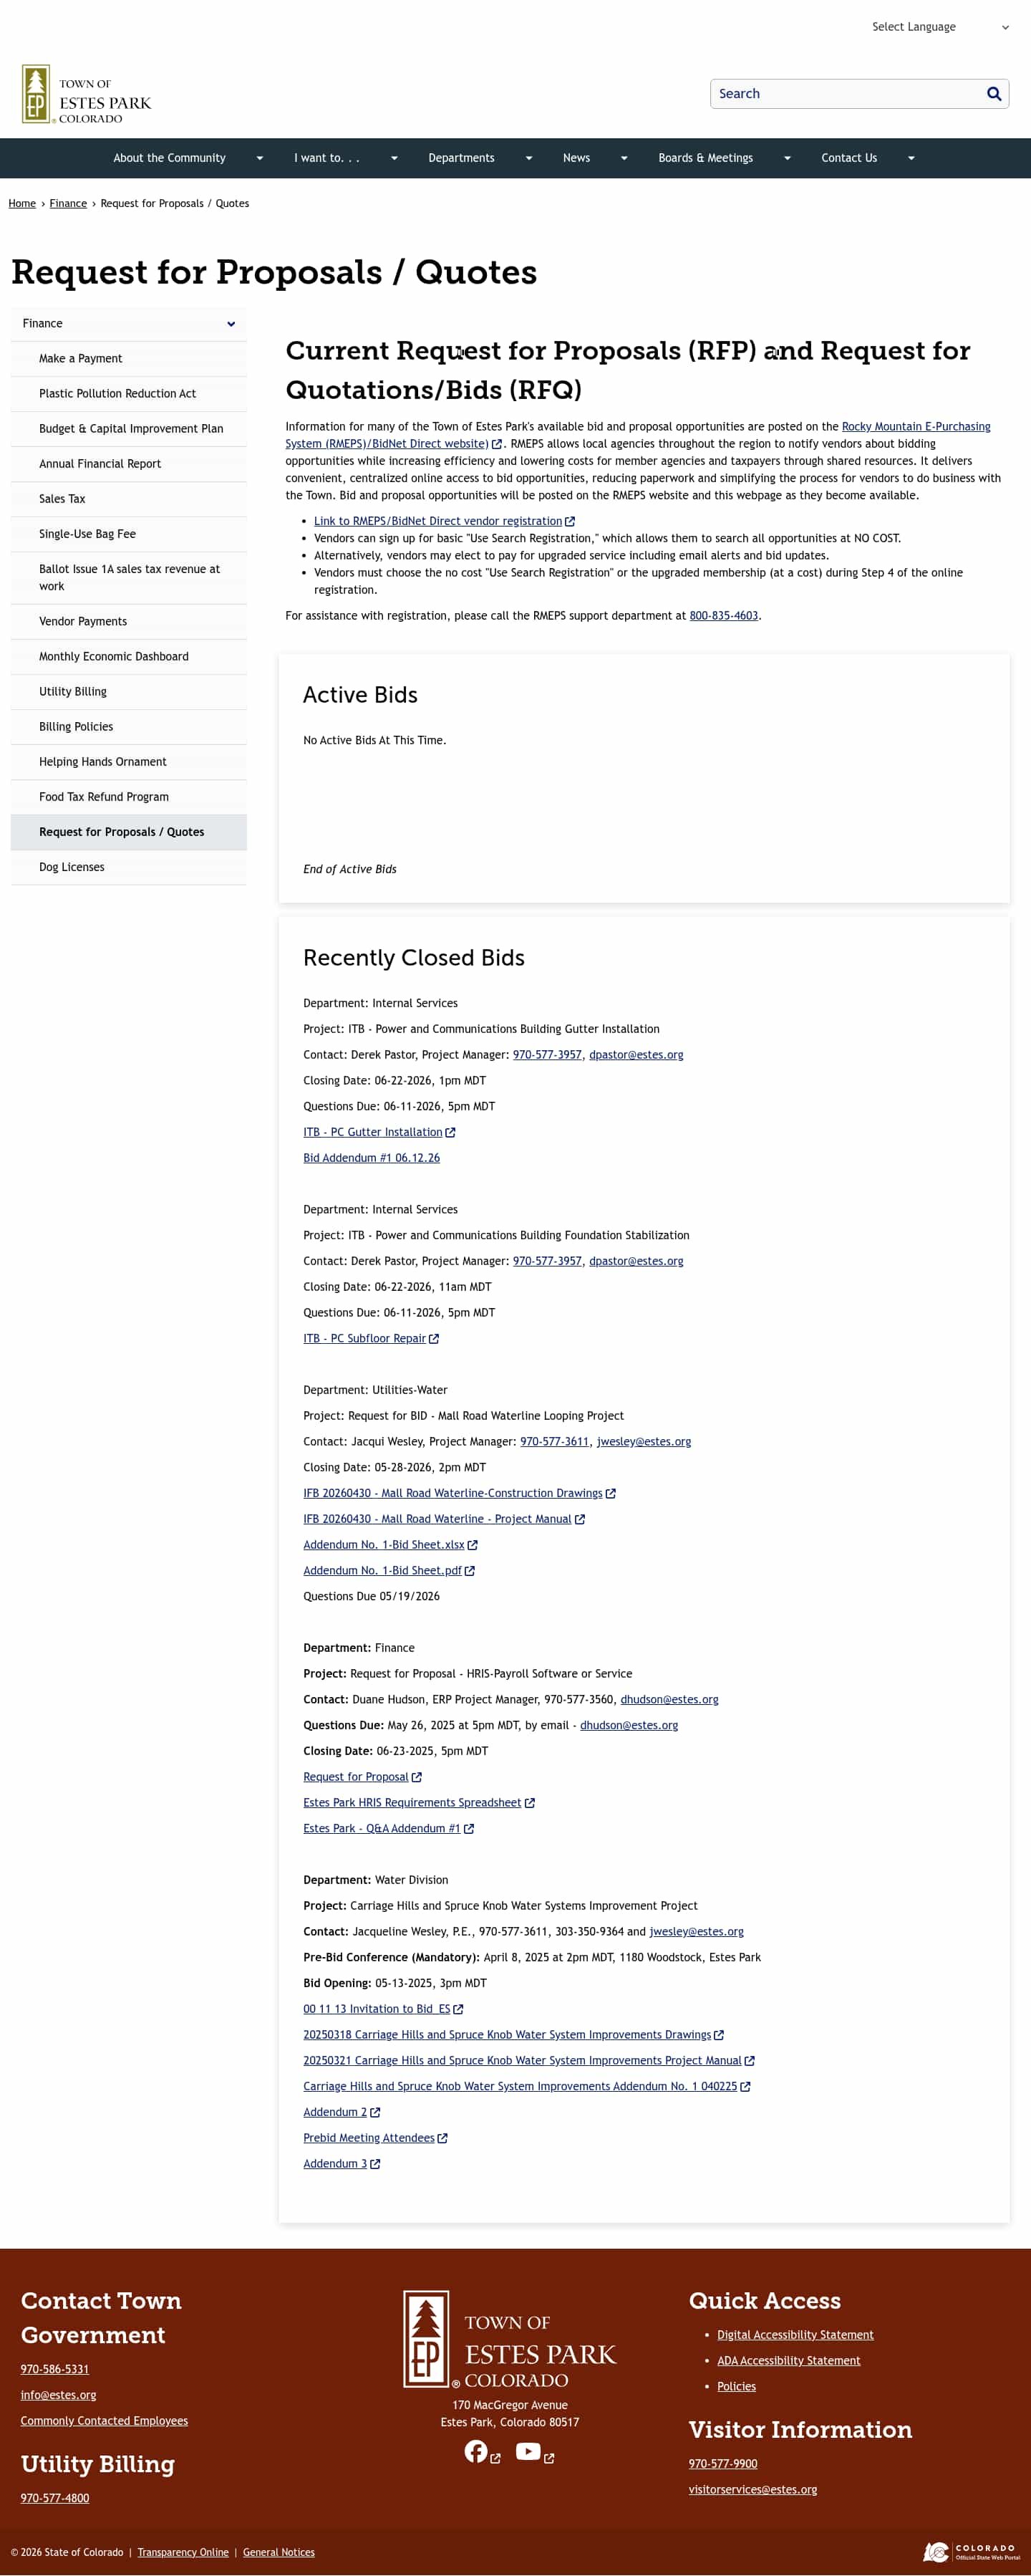Open the Select Language dropdown
Screen dimensions: 1031x2576
click(939, 27)
